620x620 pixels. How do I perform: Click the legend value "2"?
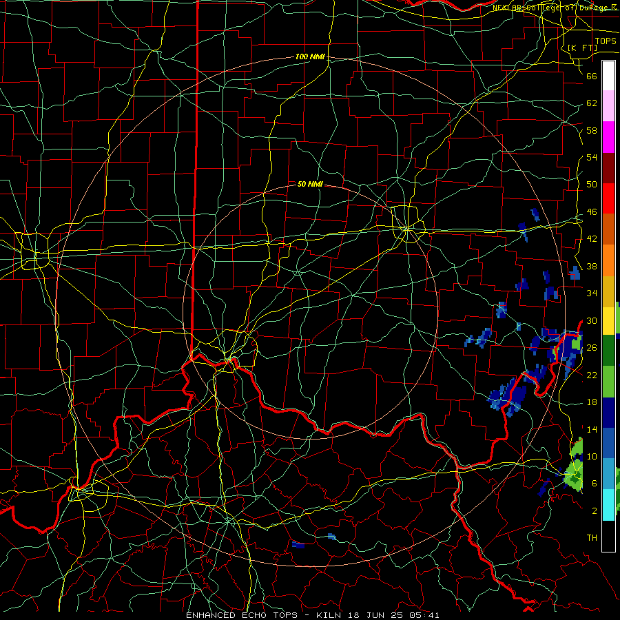point(595,511)
